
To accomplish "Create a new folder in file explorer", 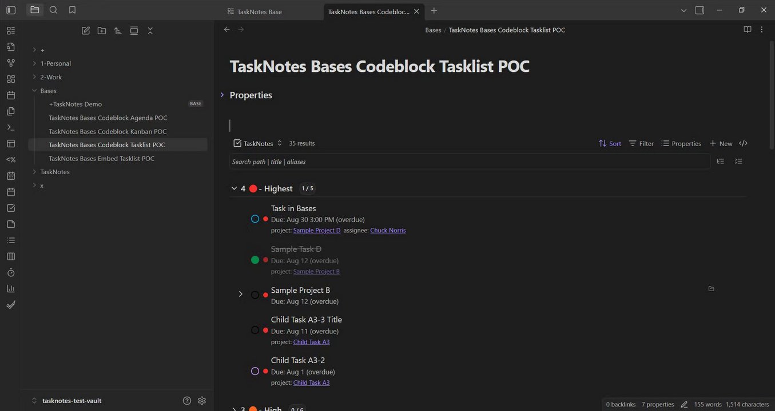I will pyautogui.click(x=102, y=31).
